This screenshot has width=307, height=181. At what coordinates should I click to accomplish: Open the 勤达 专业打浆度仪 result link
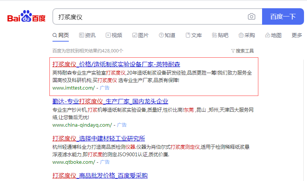tap(110, 101)
